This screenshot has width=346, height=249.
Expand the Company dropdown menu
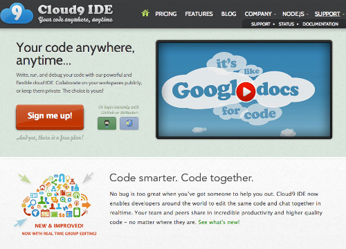pos(260,14)
